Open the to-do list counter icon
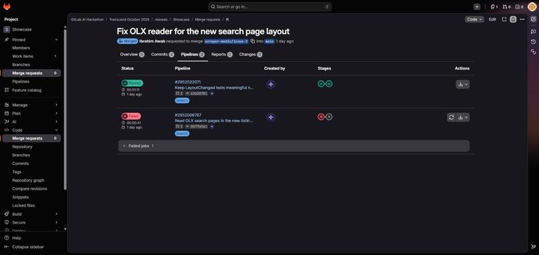539x255 pixels. pyautogui.click(x=519, y=7)
